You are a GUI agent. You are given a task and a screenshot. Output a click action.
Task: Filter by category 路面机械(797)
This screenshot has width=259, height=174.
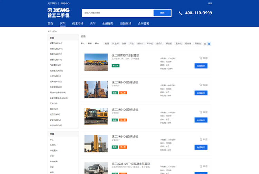point(56,54)
